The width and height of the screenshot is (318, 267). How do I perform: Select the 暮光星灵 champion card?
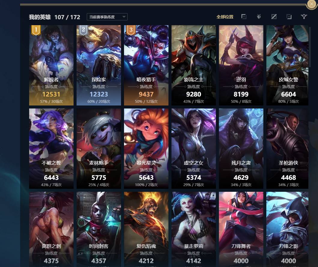tap(146, 149)
